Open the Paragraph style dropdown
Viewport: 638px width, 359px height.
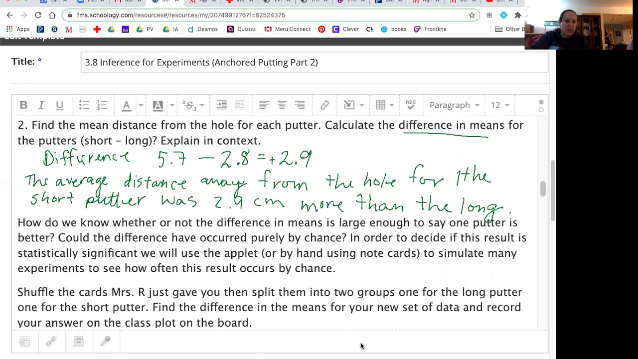455,105
